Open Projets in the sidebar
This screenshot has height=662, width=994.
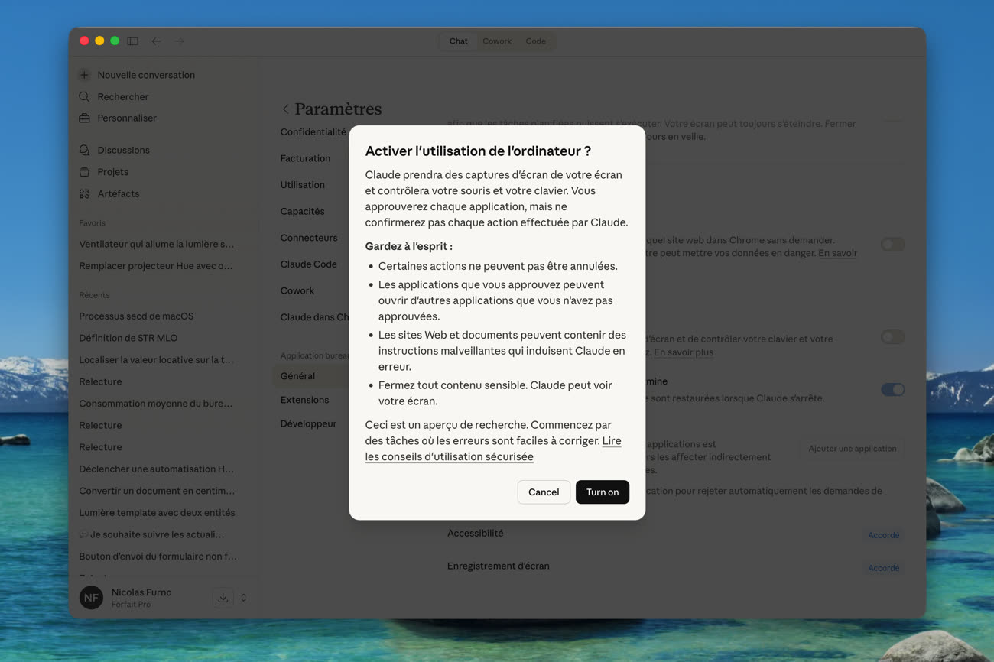(112, 172)
